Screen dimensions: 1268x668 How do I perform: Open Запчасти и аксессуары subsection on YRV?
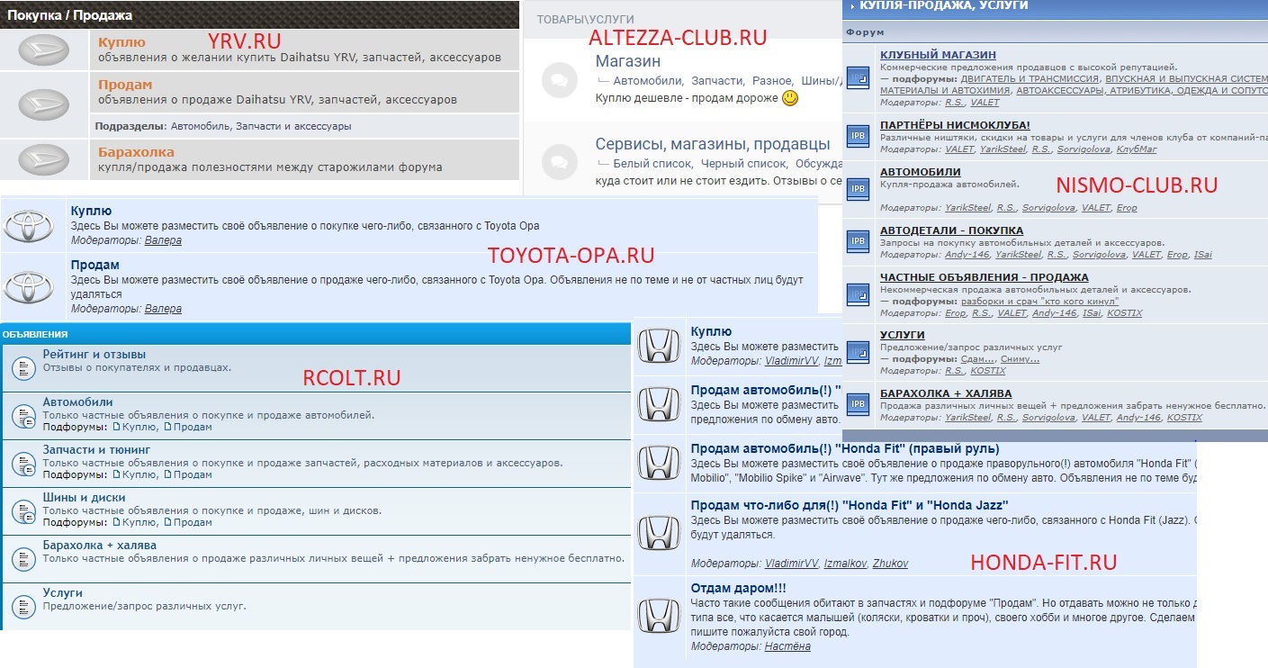point(293,127)
